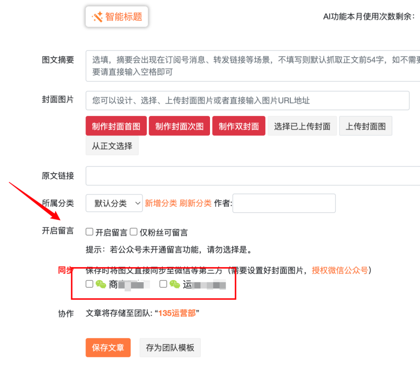Save with the orange 保存文章 button
The width and height of the screenshot is (420, 371).
(108, 348)
